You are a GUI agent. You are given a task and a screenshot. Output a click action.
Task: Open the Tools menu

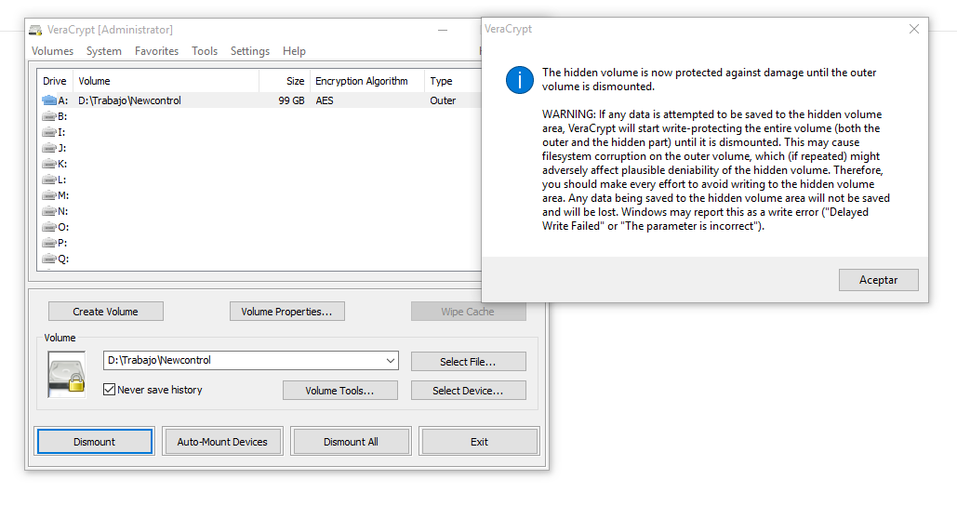(205, 51)
